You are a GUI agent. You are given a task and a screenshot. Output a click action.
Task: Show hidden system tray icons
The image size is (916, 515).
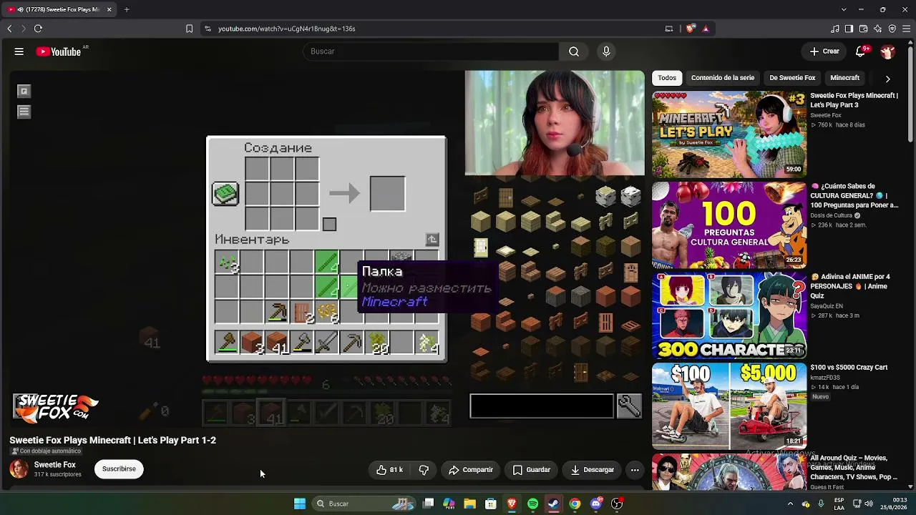790,504
